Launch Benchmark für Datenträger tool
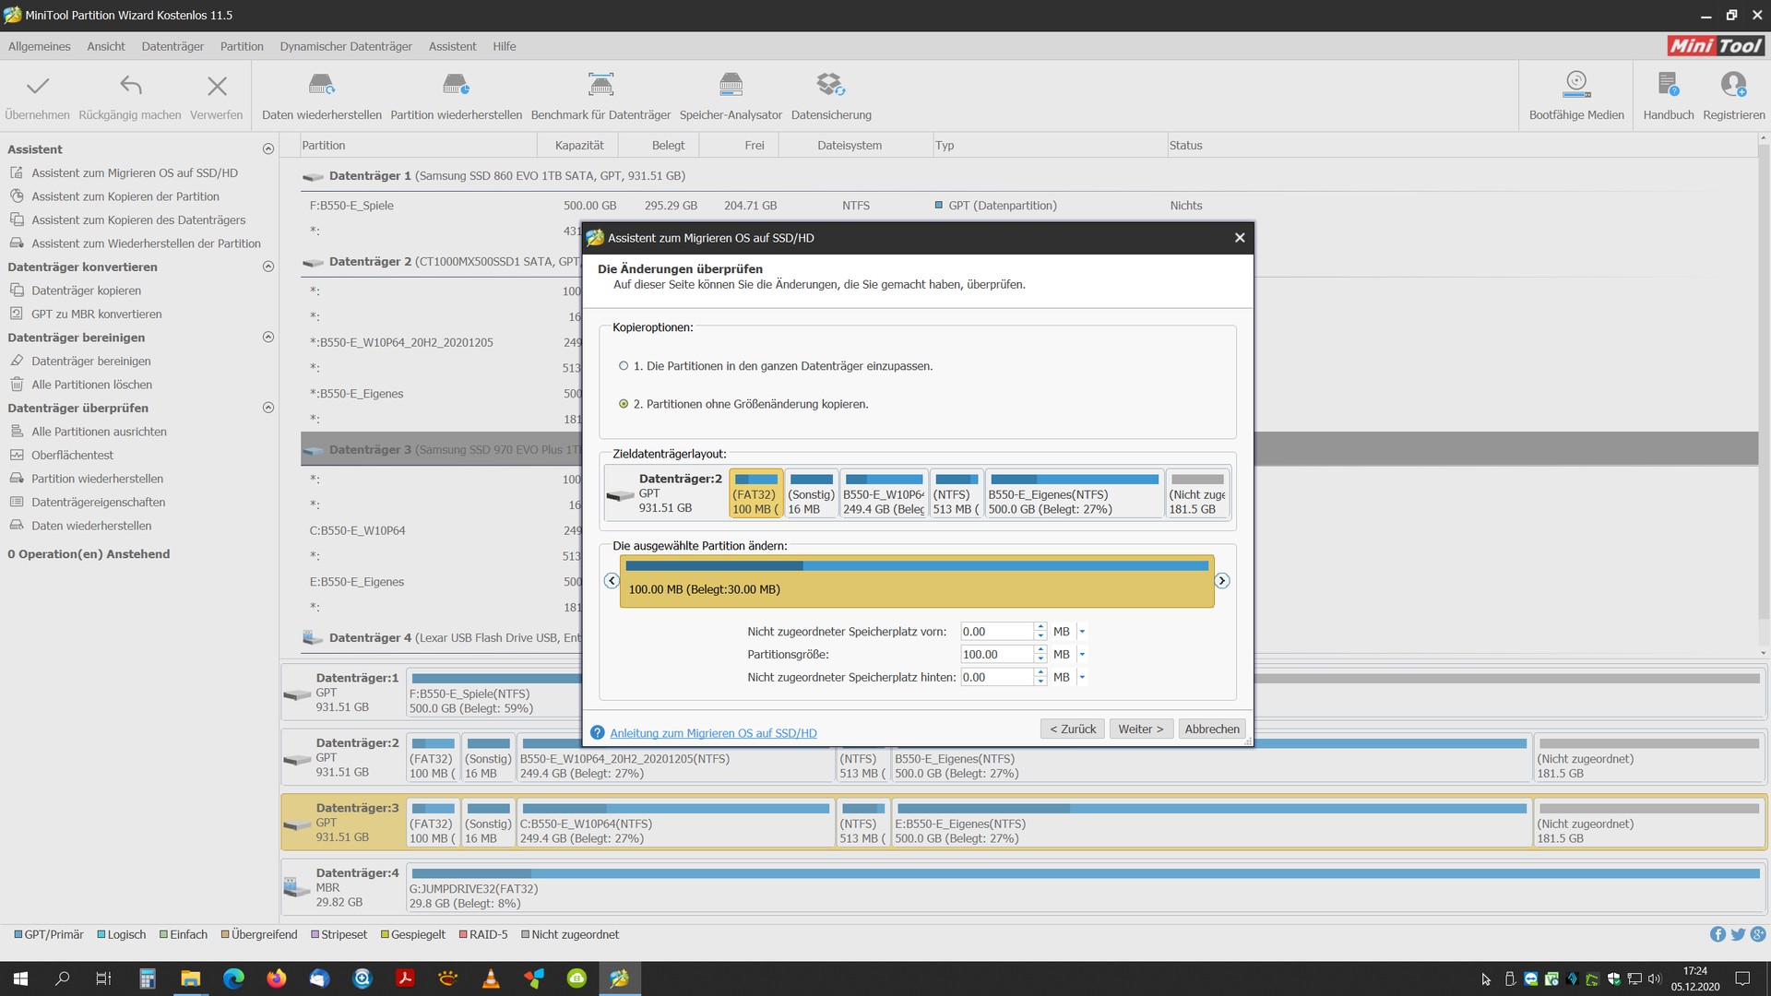1771x996 pixels. 600,87
